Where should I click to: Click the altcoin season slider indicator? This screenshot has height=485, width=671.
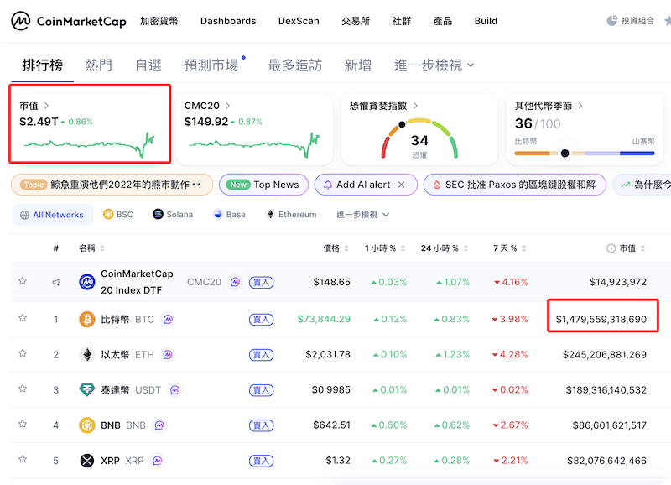564,154
